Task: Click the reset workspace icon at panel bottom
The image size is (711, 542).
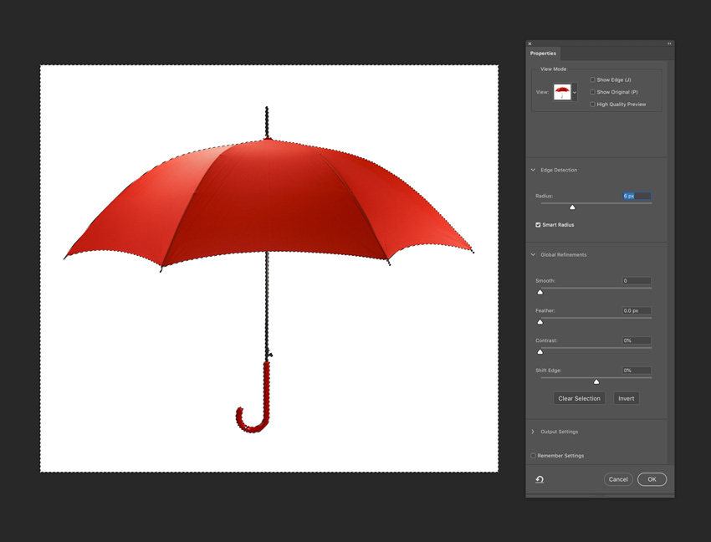Action: click(x=540, y=479)
